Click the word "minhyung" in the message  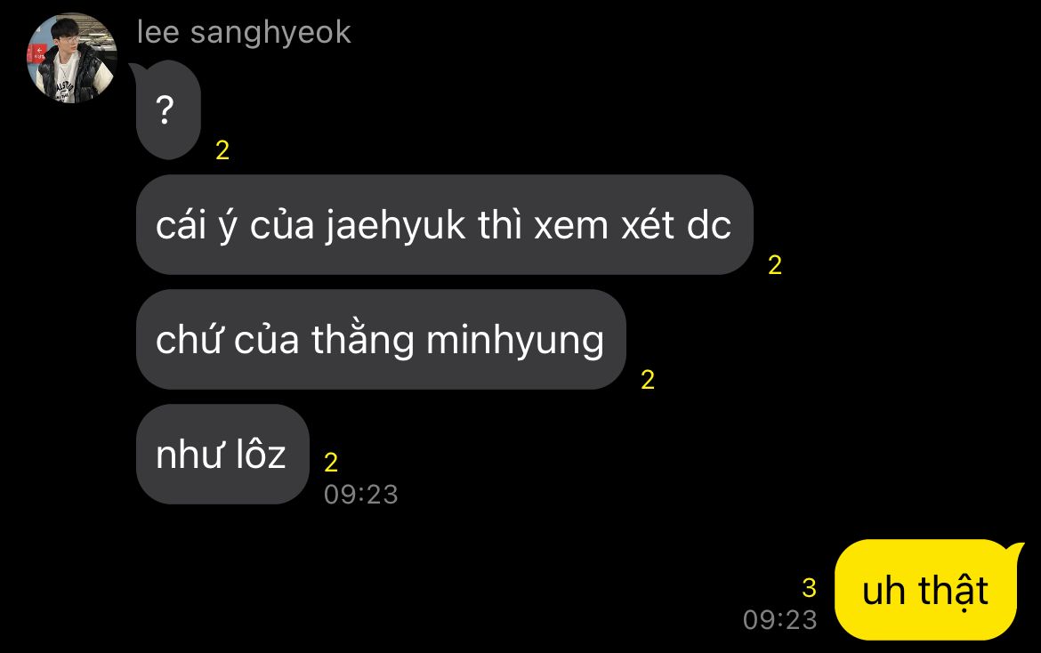pos(515,341)
